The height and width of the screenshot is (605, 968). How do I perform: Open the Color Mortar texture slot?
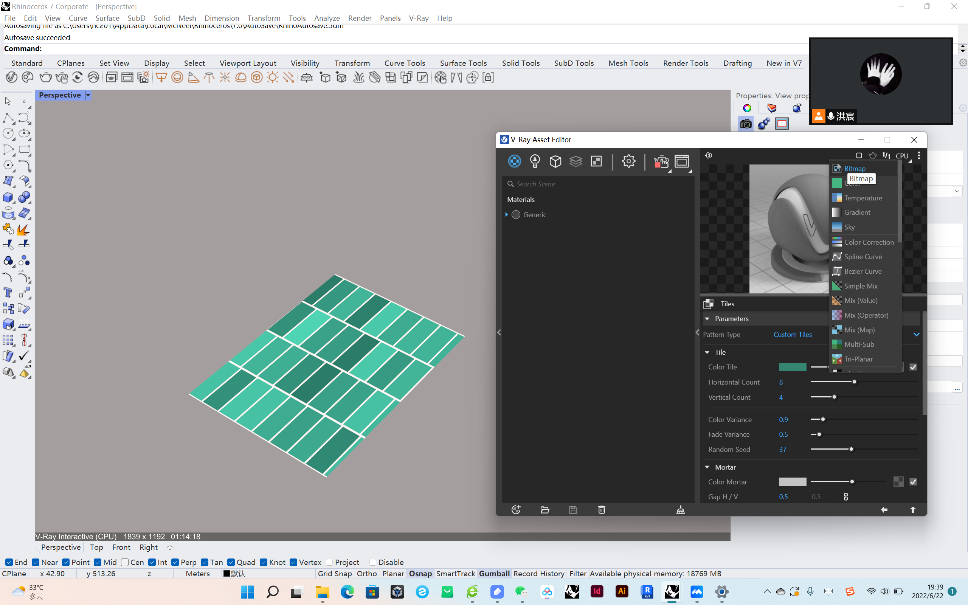click(898, 482)
